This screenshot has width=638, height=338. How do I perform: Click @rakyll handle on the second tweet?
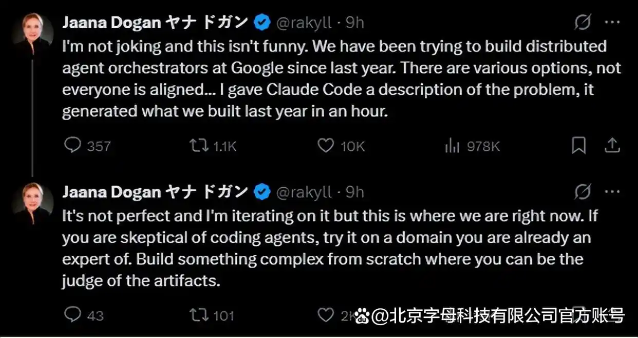(x=304, y=193)
